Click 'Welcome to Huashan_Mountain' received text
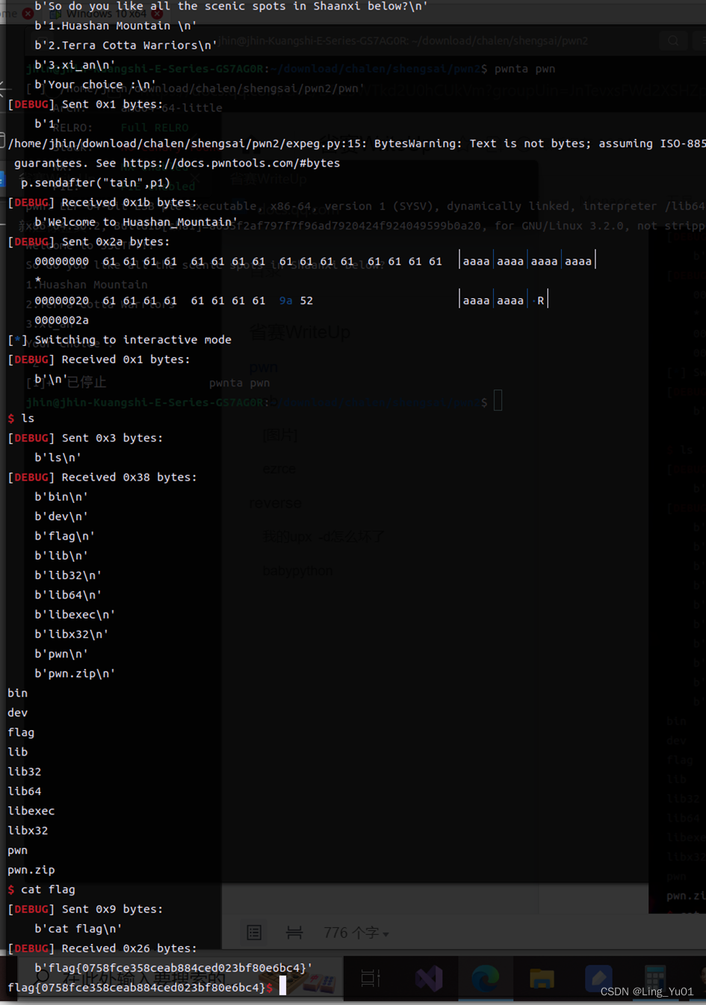Image resolution: width=706 pixels, height=1005 pixels. click(136, 222)
